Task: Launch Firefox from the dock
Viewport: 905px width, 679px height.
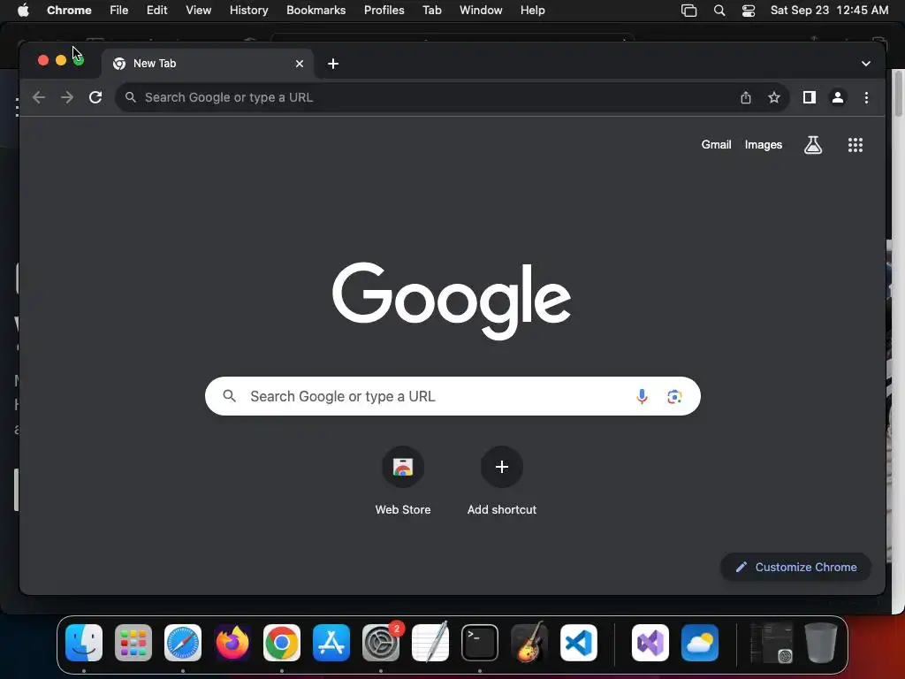Action: [x=232, y=643]
